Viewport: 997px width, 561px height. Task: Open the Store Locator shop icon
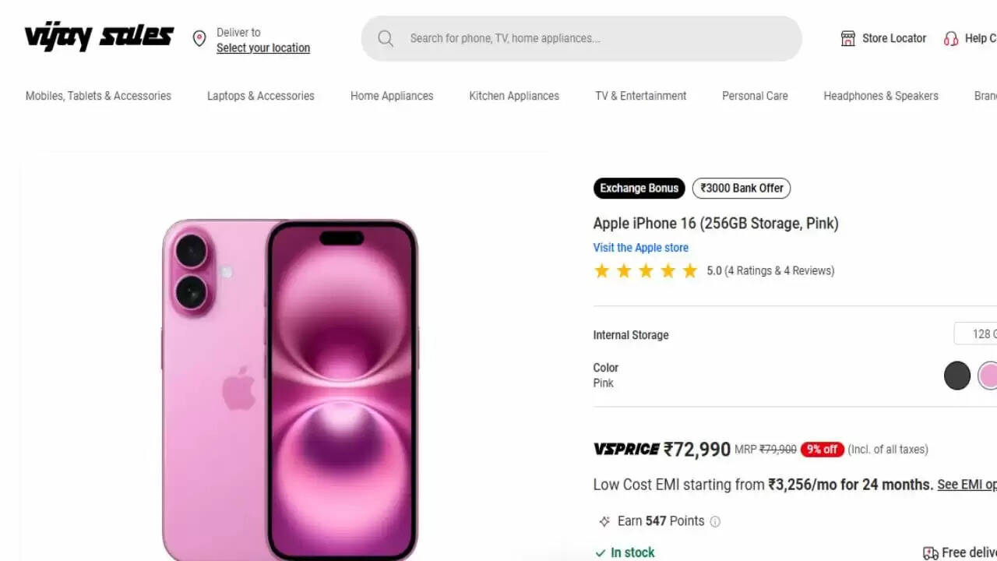coord(847,38)
